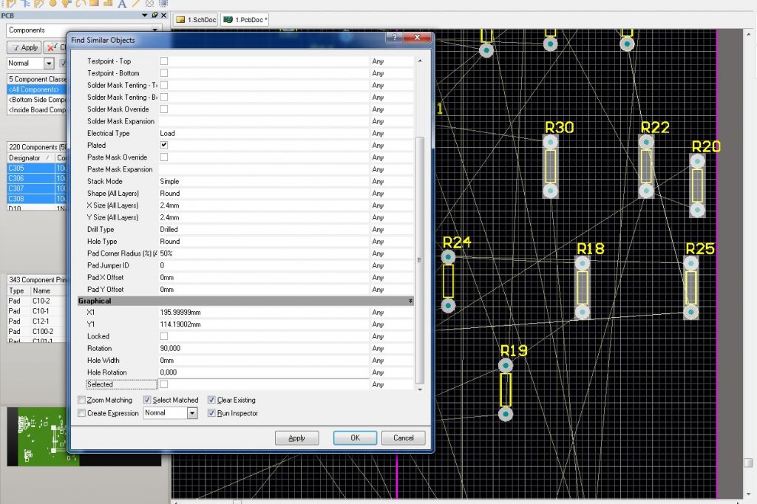Collapse the Graphical section using its chevron

point(410,301)
